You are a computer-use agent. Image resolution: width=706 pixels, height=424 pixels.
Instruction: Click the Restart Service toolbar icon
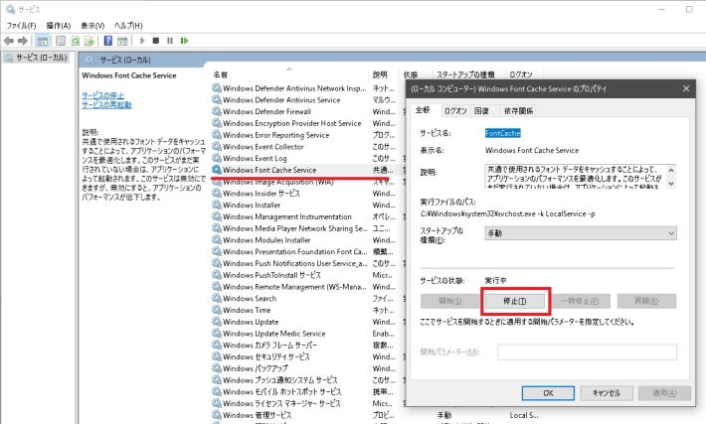184,41
